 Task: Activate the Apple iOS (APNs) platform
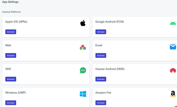click(11, 32)
